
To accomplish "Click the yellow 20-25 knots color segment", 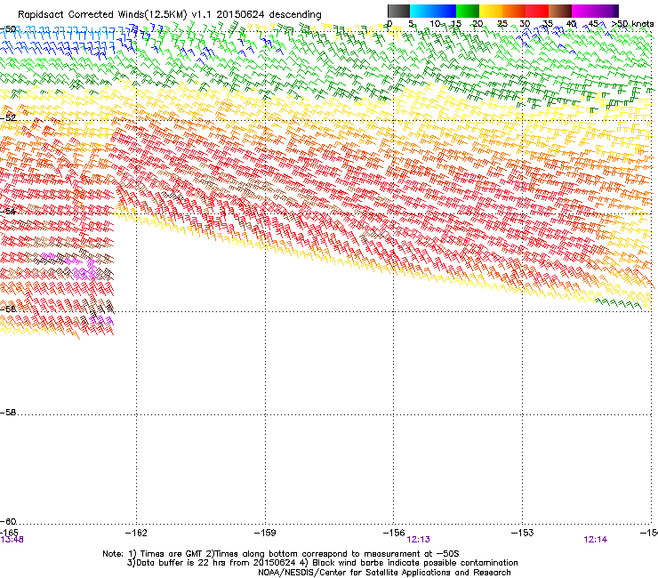I will 491,11.
